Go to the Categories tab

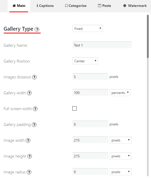click(76, 6)
